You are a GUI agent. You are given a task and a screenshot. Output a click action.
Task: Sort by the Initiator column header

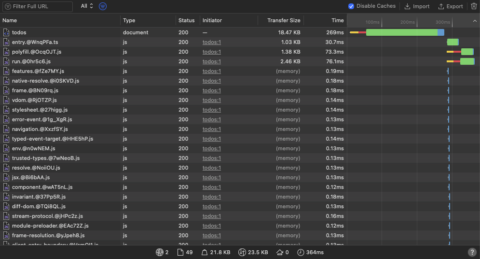(x=212, y=20)
